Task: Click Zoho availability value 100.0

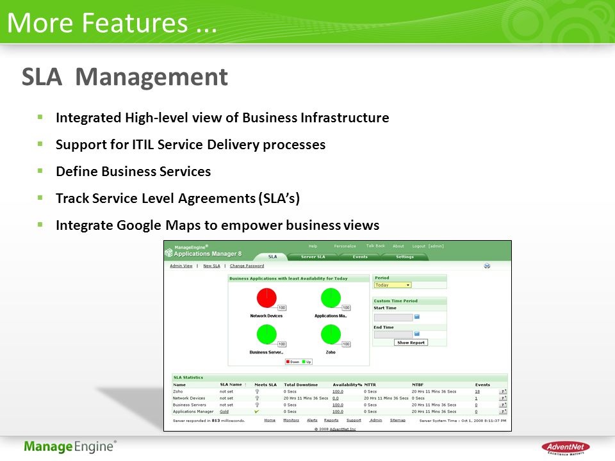Action: point(338,392)
